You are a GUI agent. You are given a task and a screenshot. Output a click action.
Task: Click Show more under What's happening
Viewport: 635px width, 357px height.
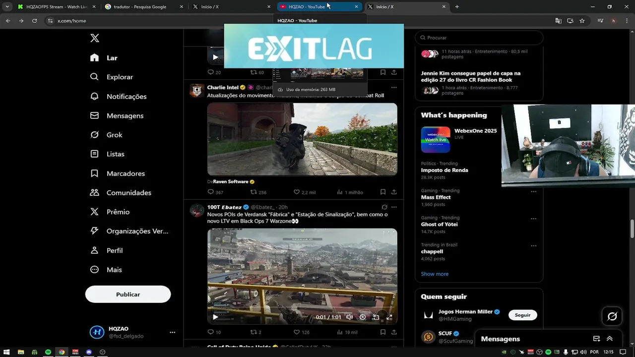pyautogui.click(x=435, y=274)
